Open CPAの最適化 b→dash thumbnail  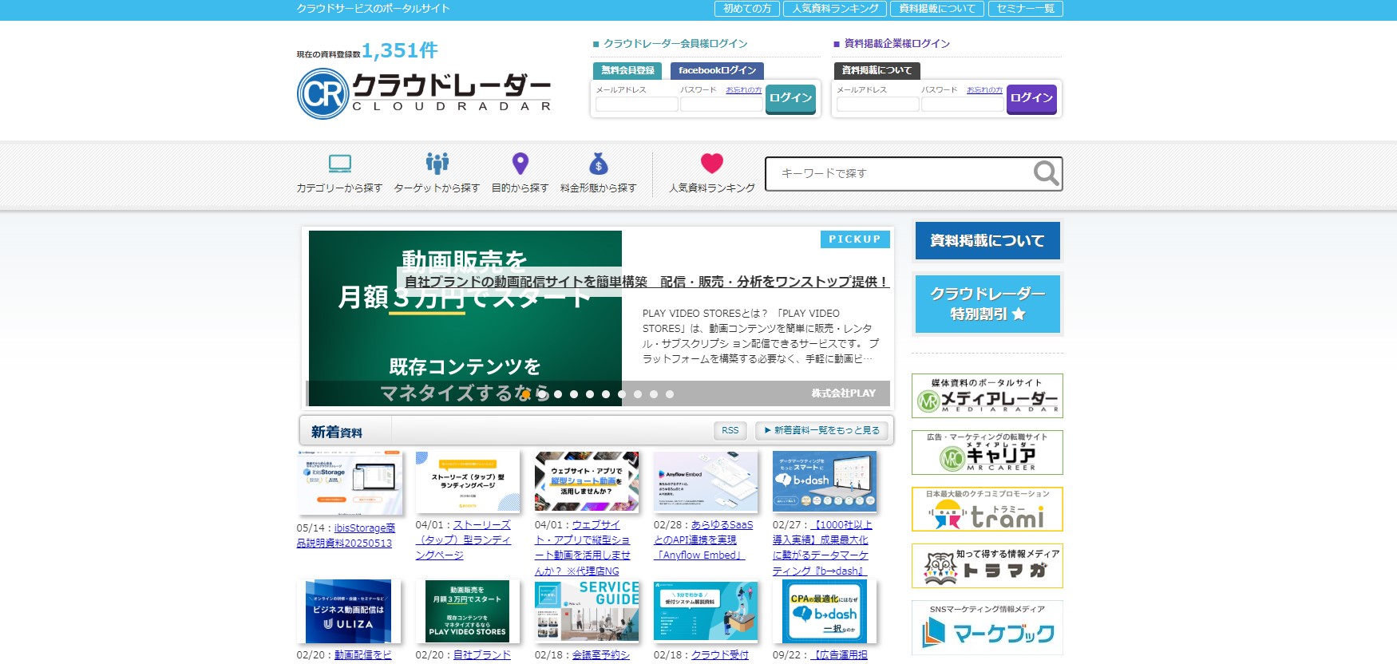(x=825, y=611)
